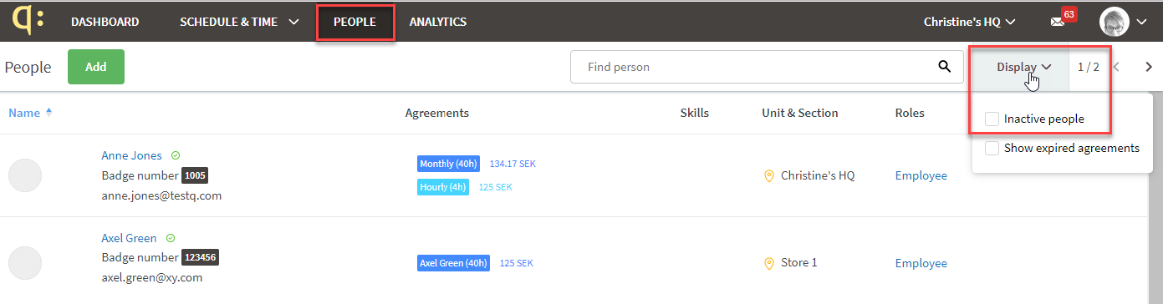
Task: Click location pin beside Store 1
Action: coord(768,263)
